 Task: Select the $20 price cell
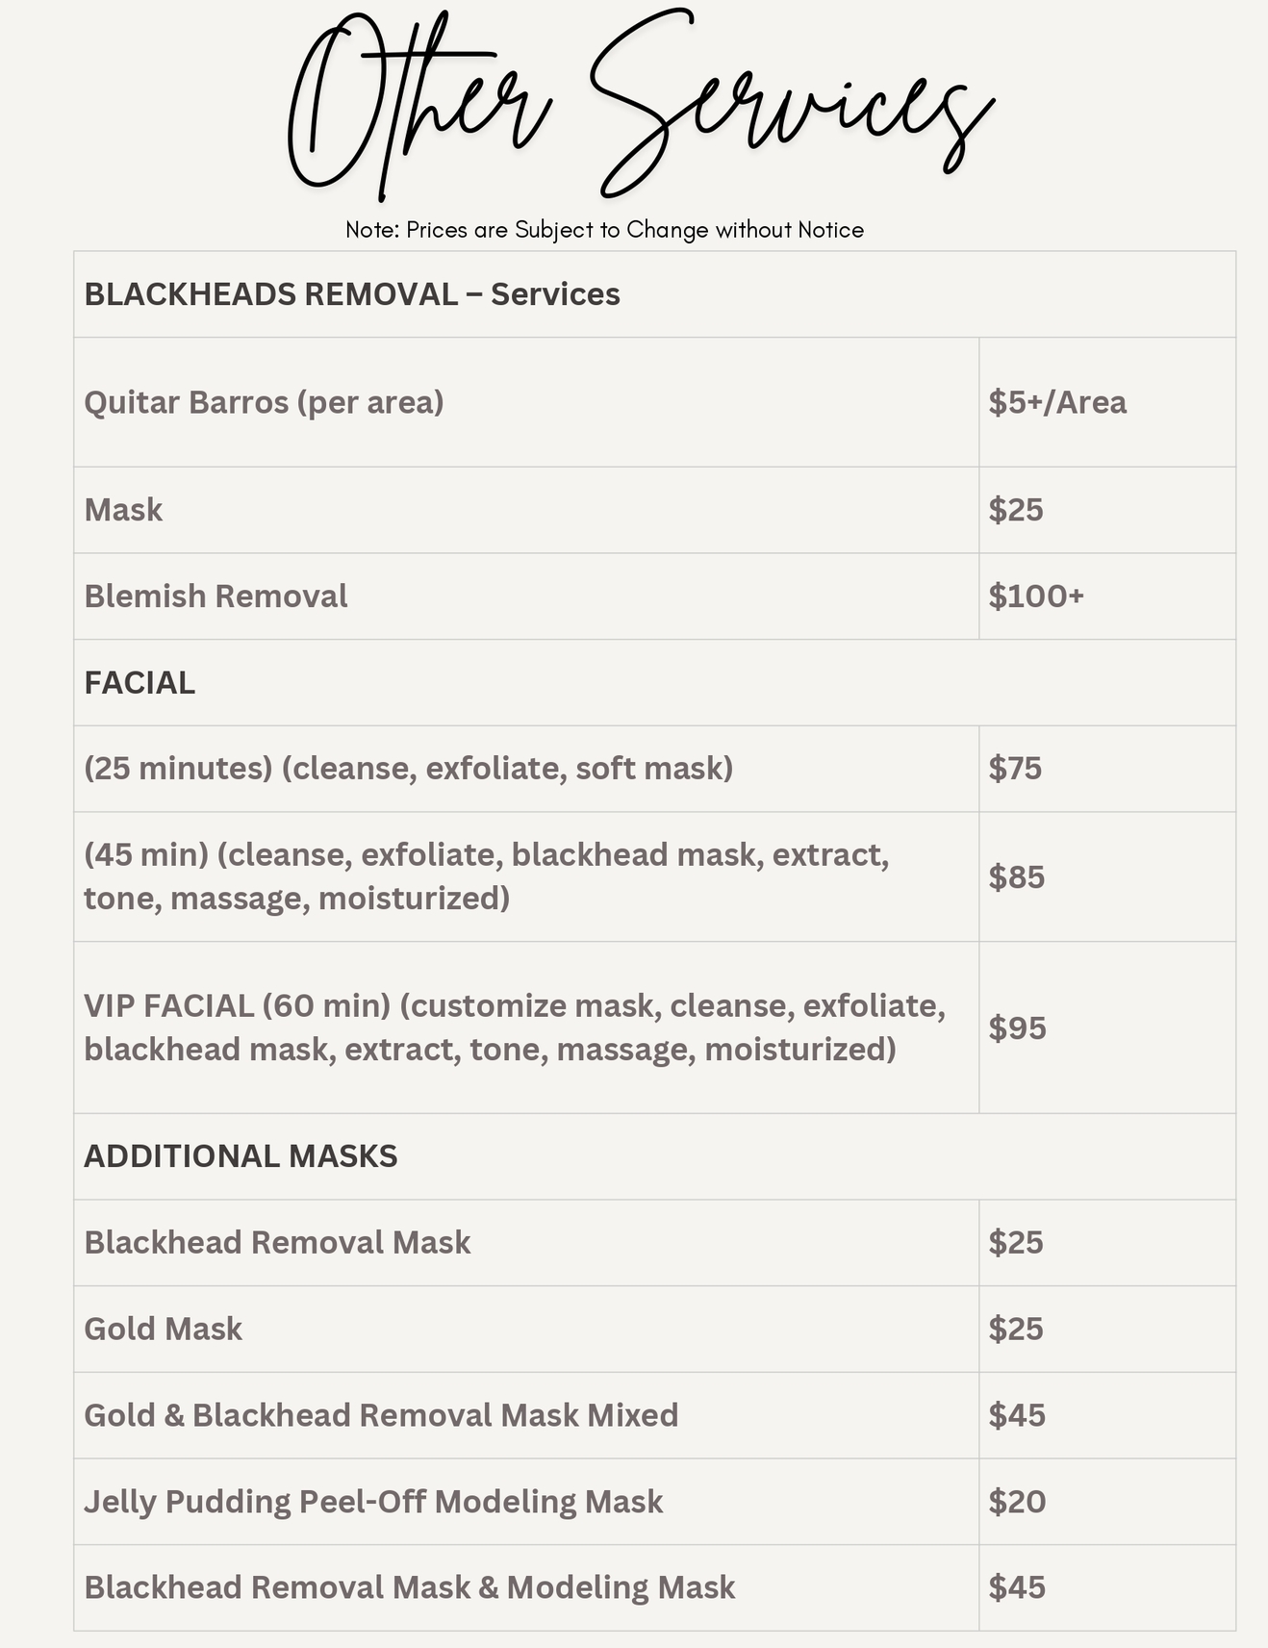1017,1502
